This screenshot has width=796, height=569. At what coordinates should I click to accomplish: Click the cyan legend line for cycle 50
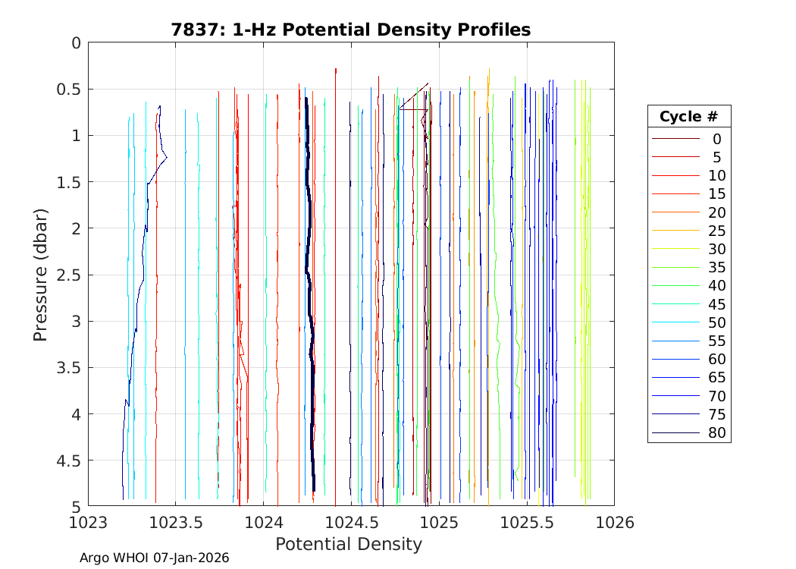pyautogui.click(x=675, y=322)
